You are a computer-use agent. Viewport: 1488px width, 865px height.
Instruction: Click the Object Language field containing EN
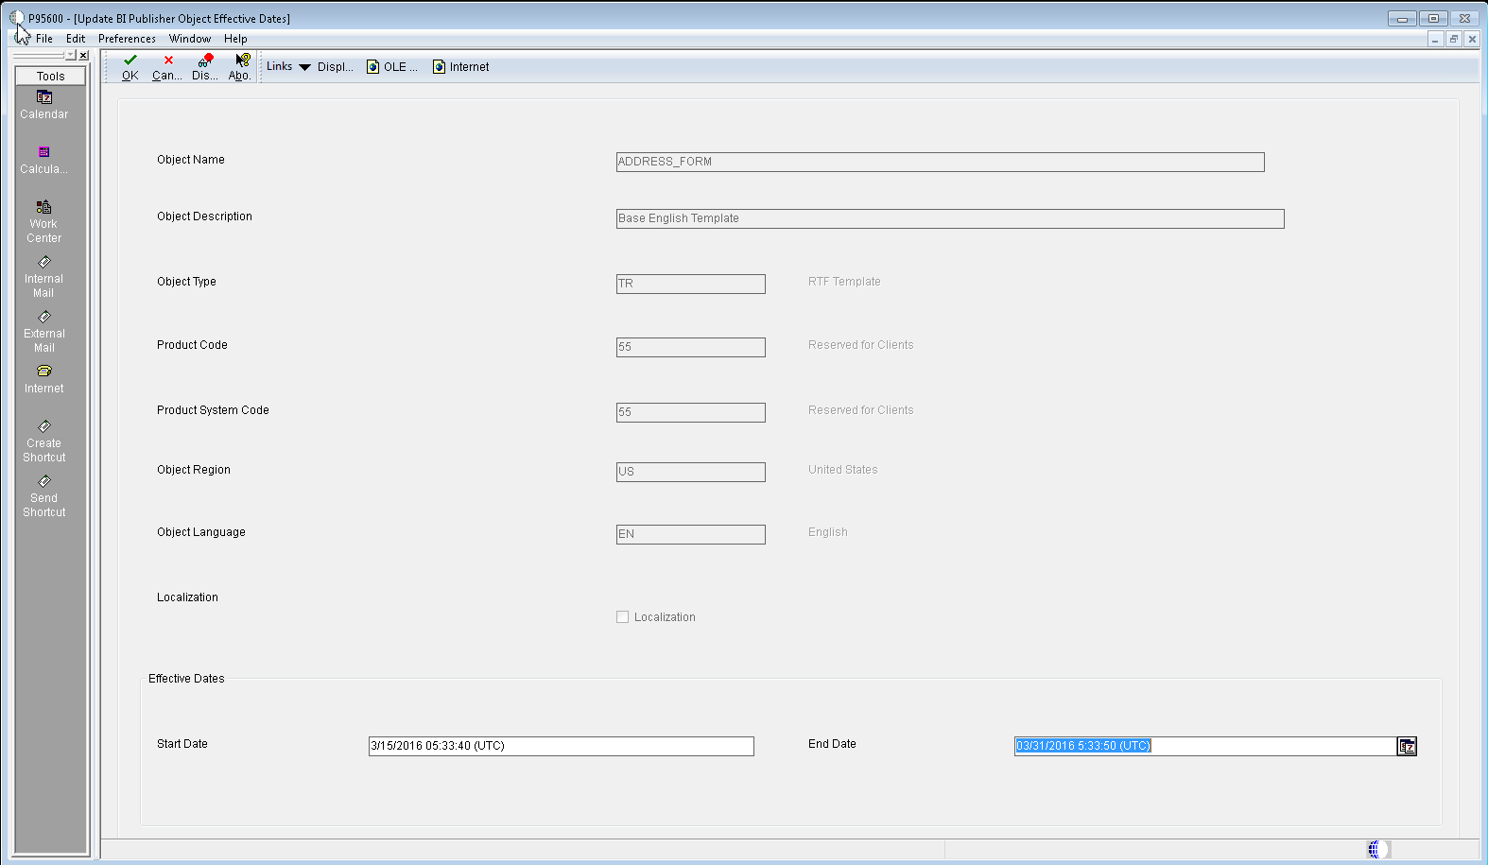(691, 535)
